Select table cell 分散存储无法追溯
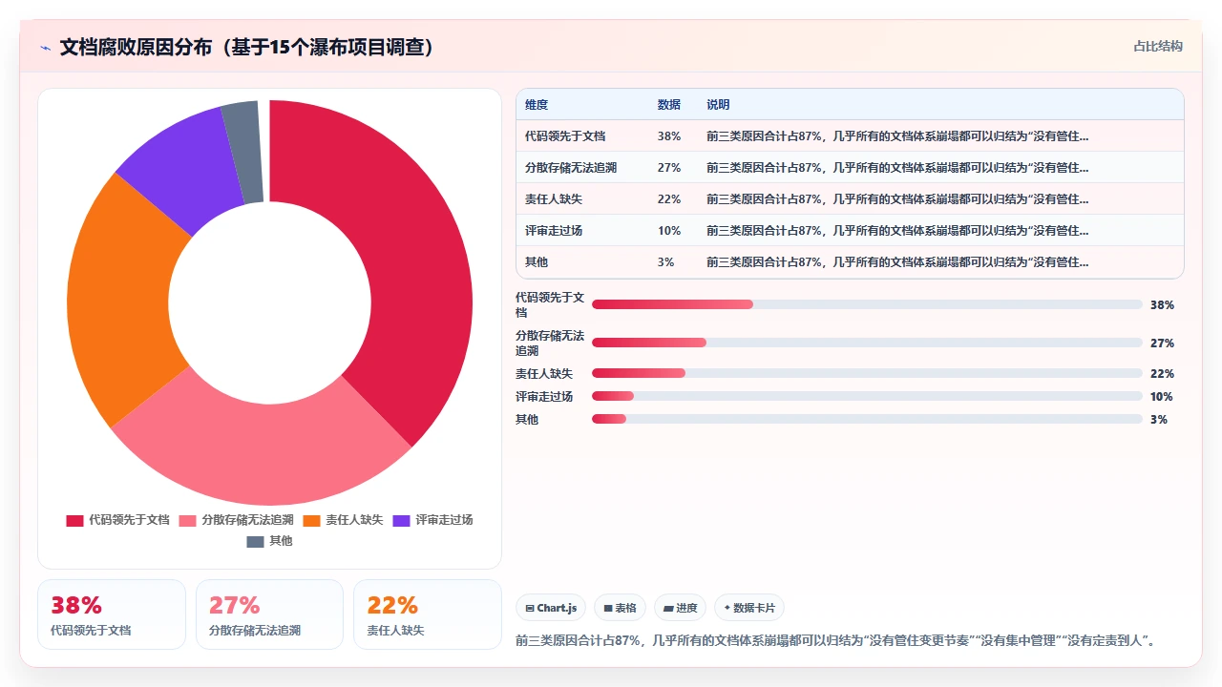 point(571,168)
